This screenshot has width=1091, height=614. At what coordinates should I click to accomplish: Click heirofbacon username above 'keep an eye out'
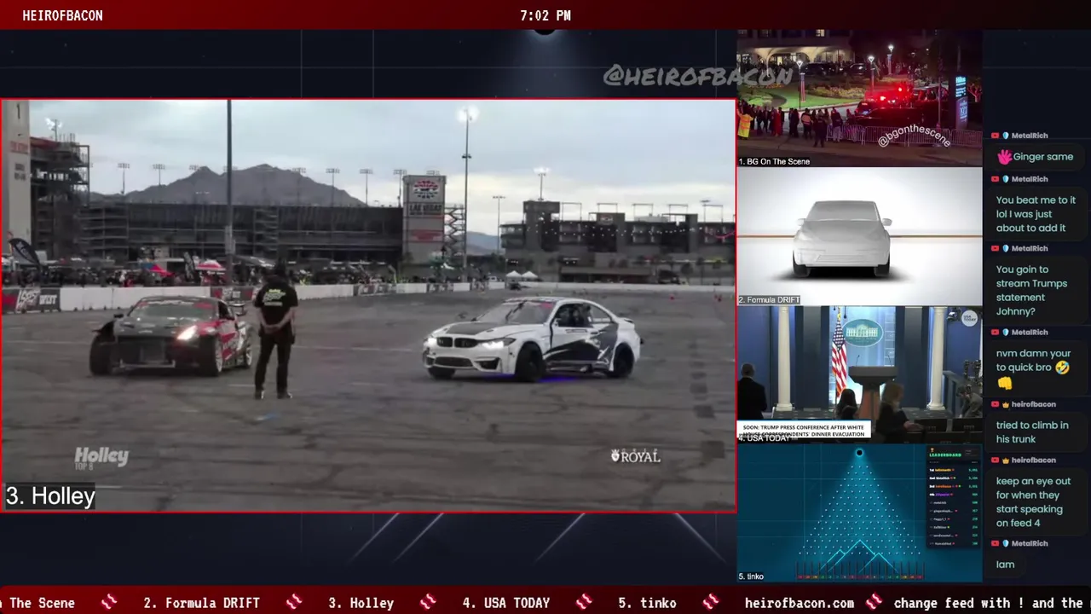tap(1034, 460)
